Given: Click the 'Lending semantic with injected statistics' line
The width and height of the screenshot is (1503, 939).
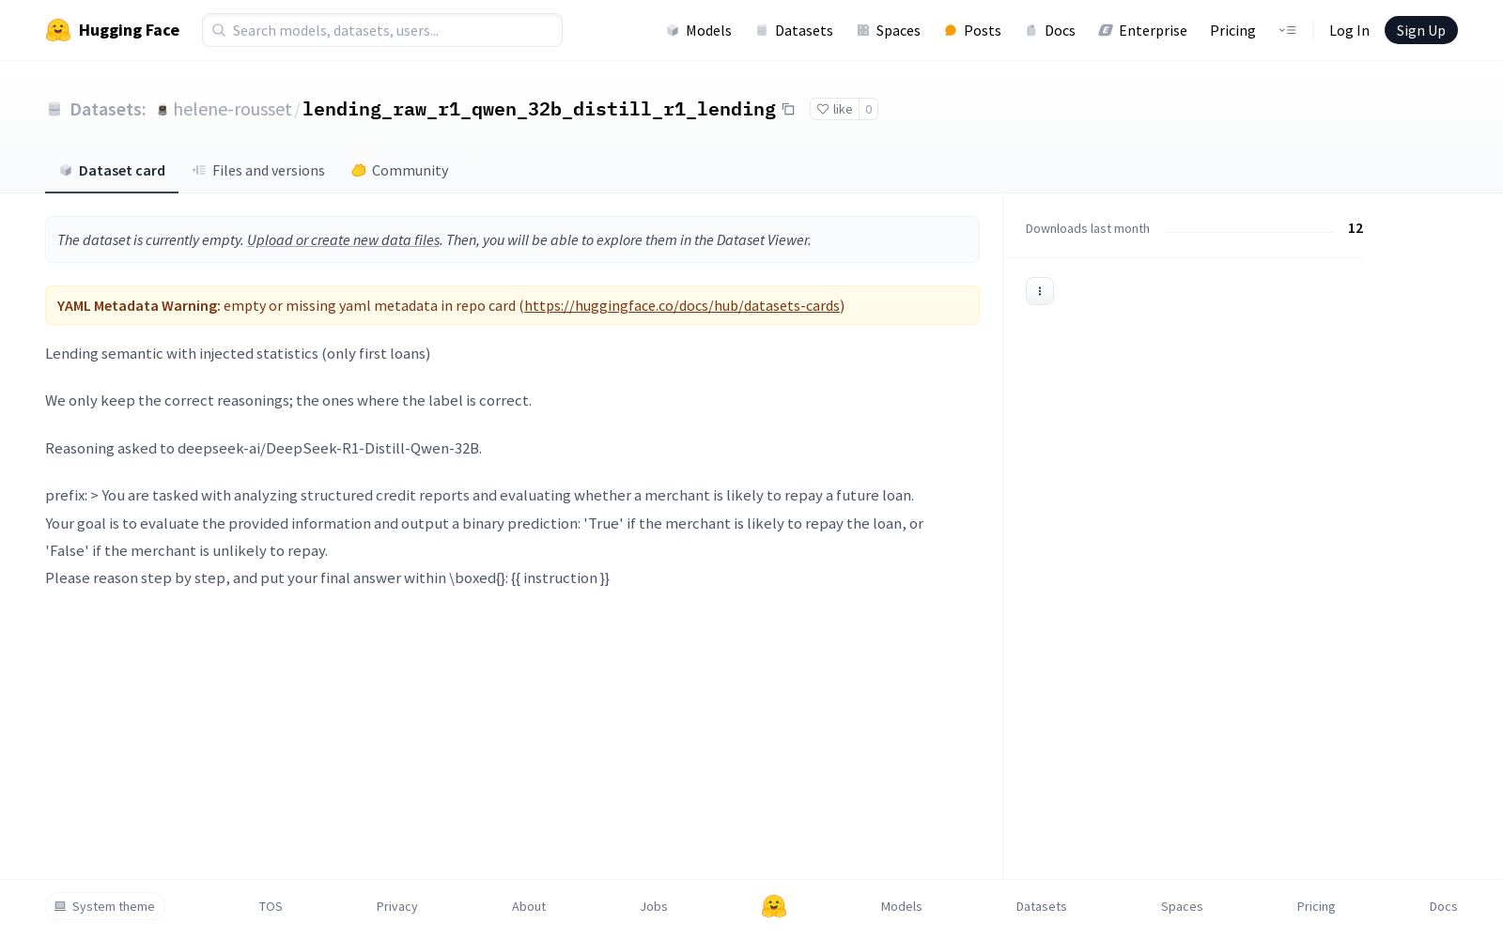Looking at the screenshot, I should (238, 353).
